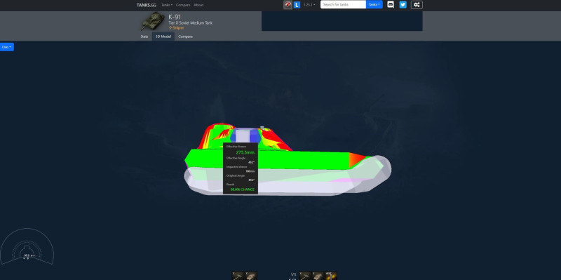Expand the Live dropdown button
561x280 pixels.
(x=7, y=47)
